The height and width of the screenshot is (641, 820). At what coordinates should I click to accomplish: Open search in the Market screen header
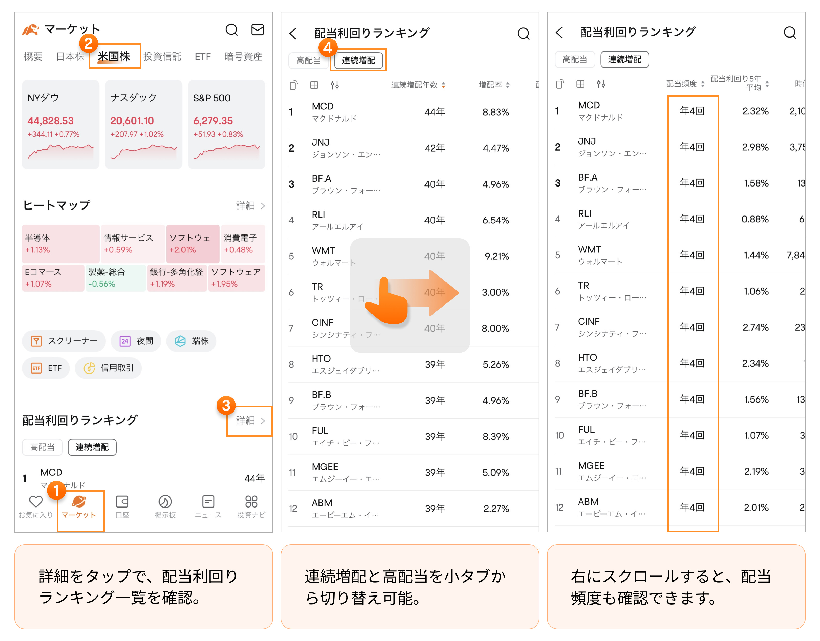(x=231, y=30)
